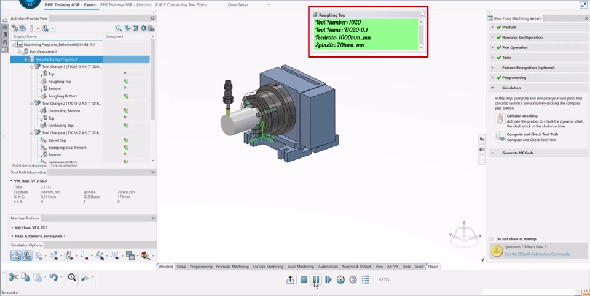
Task: Select ZLevel Top operation
Action: [x=57, y=140]
